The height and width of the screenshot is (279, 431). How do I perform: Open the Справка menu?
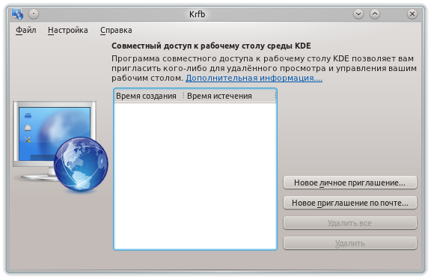point(116,30)
